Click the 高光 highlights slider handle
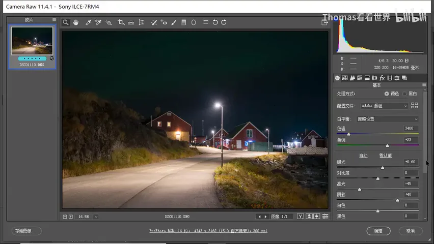The width and height of the screenshot is (434, 244). point(360,189)
